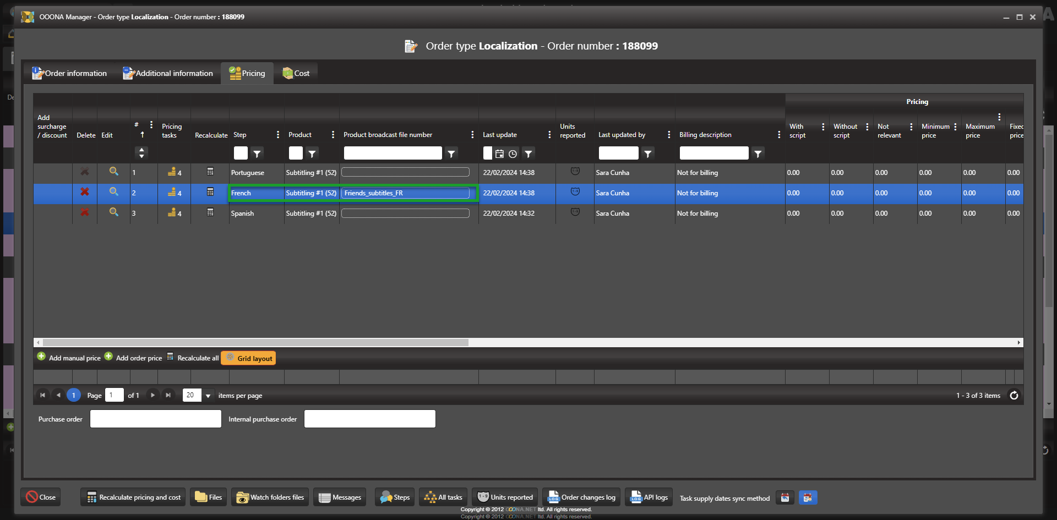Open edit magnifier for Portuguese row

coord(114,172)
